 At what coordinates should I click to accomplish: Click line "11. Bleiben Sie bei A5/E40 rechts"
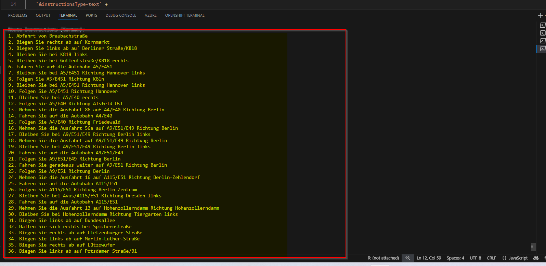(x=53, y=97)
